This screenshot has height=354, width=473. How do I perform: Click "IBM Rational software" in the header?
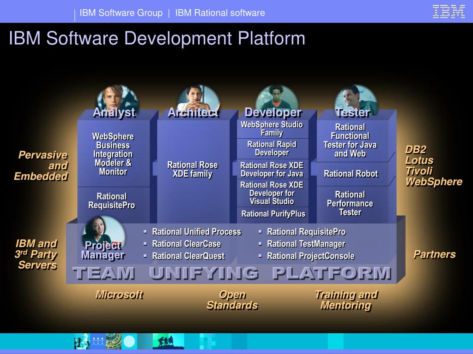point(220,12)
